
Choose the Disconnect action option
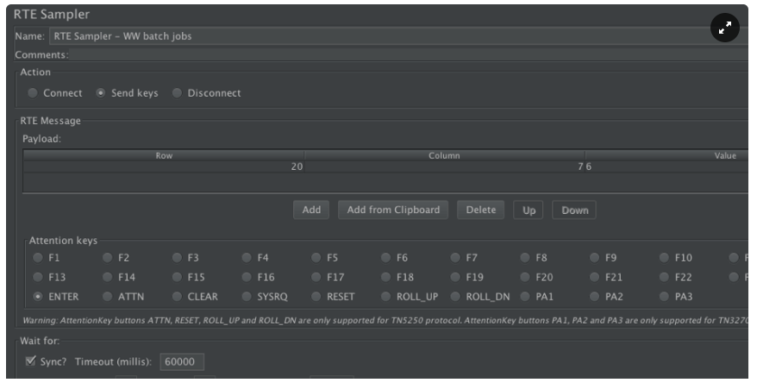point(177,93)
